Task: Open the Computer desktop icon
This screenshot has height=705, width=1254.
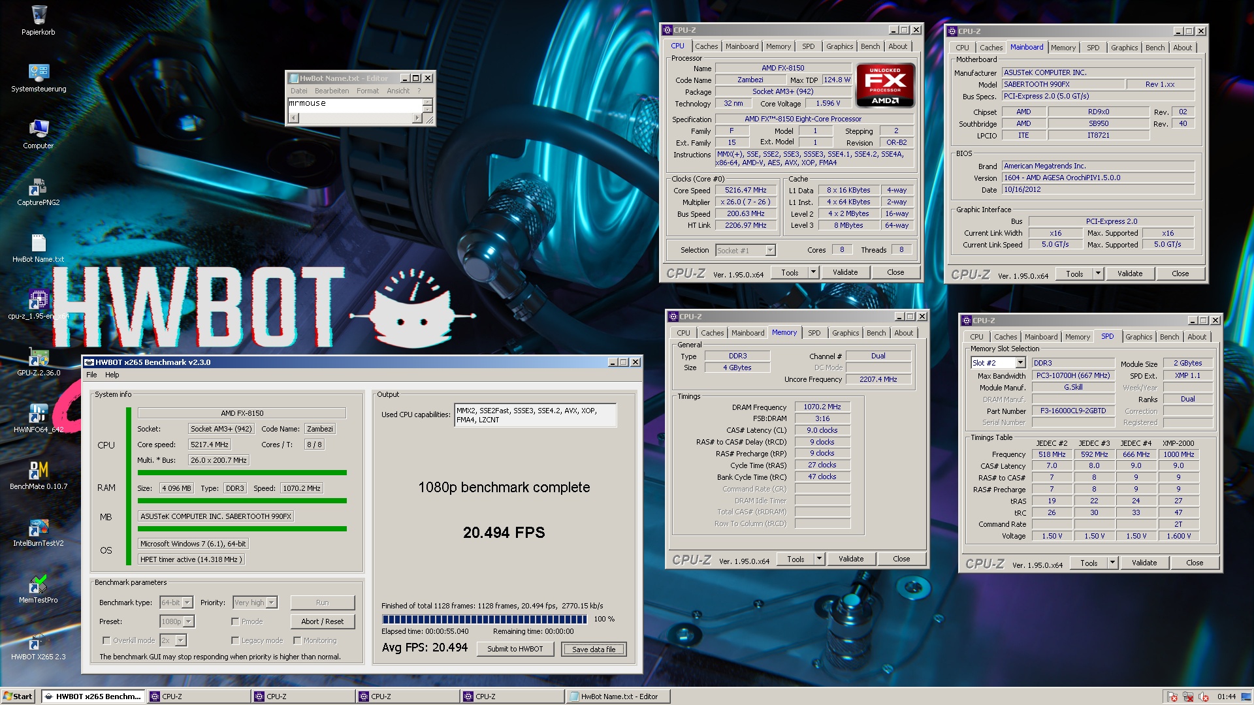Action: [x=39, y=129]
